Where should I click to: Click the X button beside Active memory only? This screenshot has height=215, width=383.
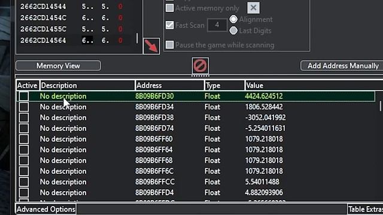[x=253, y=8]
